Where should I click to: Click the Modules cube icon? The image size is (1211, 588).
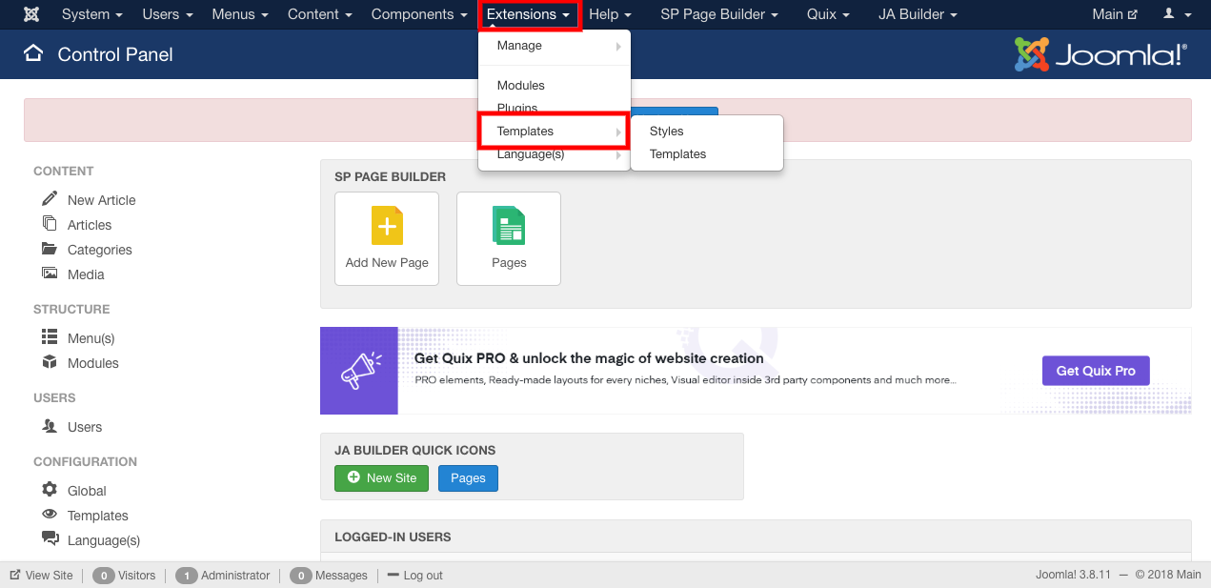coord(50,362)
